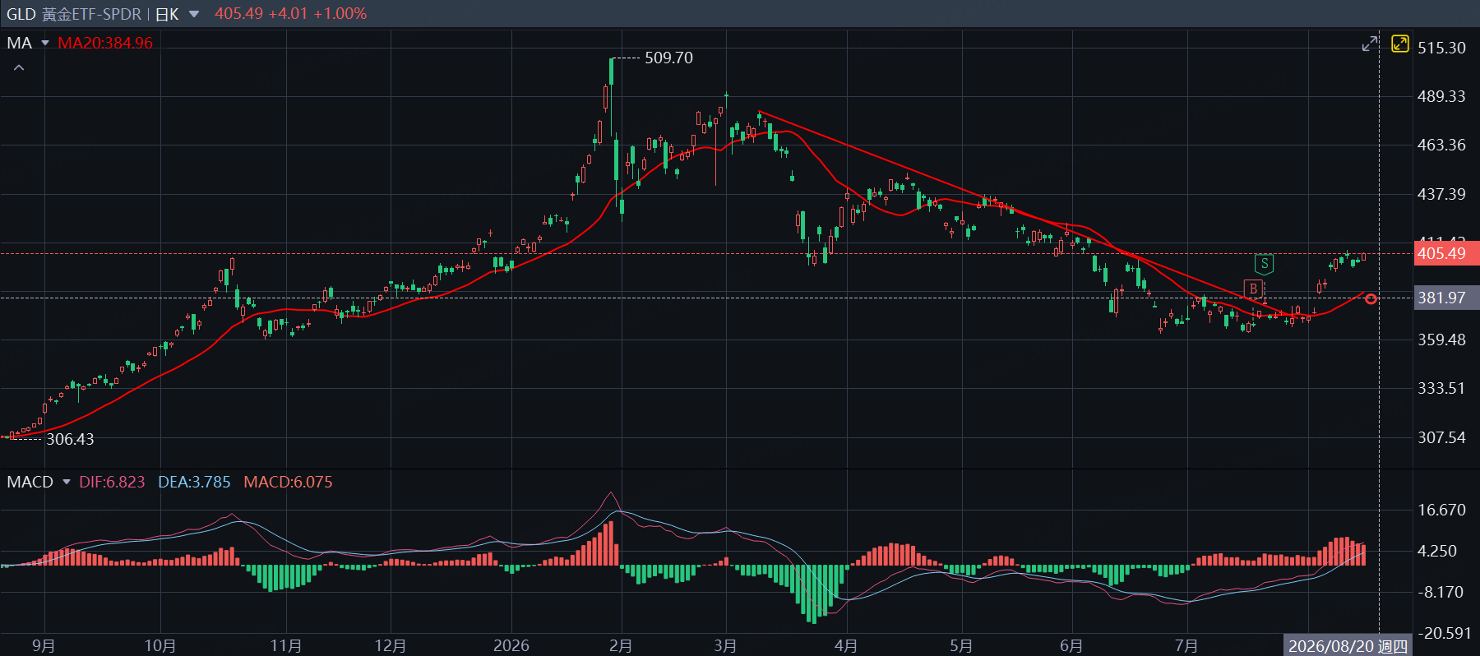
Task: Click the yellow boxed fullscreen icon
Action: point(1399,44)
